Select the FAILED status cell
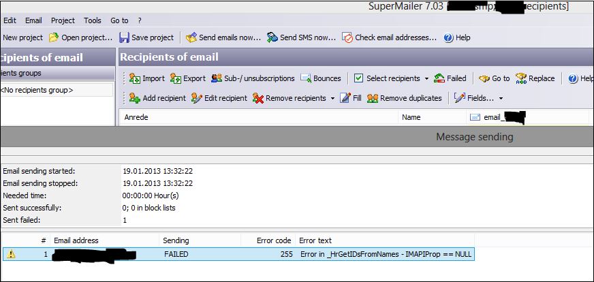594x282 pixels. [176, 254]
